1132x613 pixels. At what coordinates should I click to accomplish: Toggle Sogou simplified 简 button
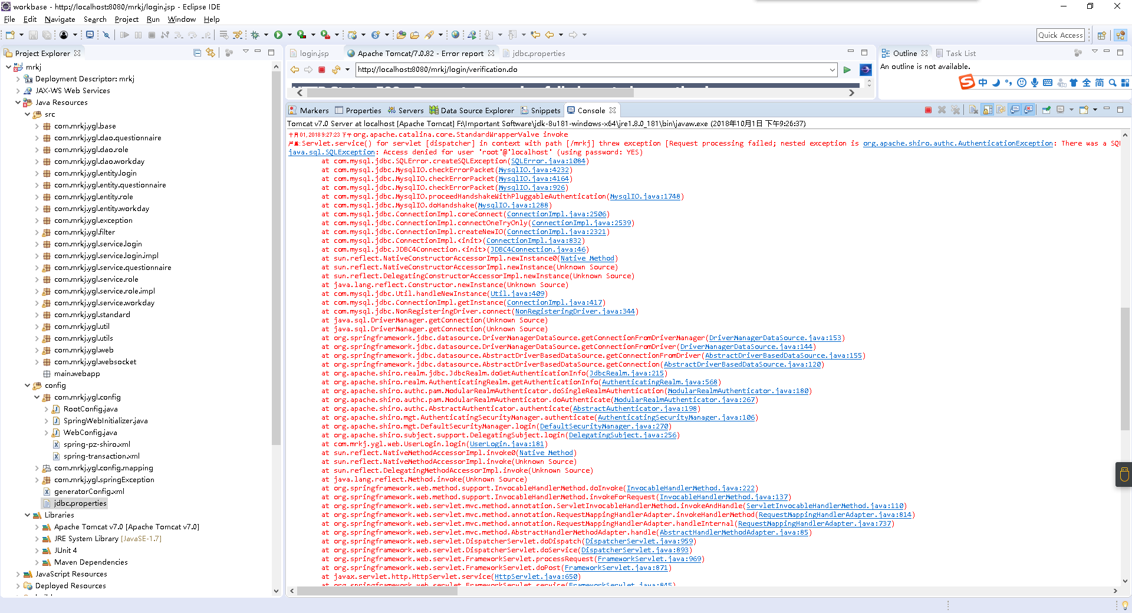point(1100,83)
